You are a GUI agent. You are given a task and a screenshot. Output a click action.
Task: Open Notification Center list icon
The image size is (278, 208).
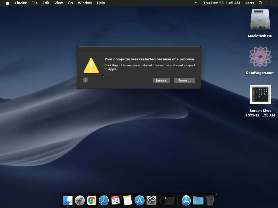coord(269,3)
